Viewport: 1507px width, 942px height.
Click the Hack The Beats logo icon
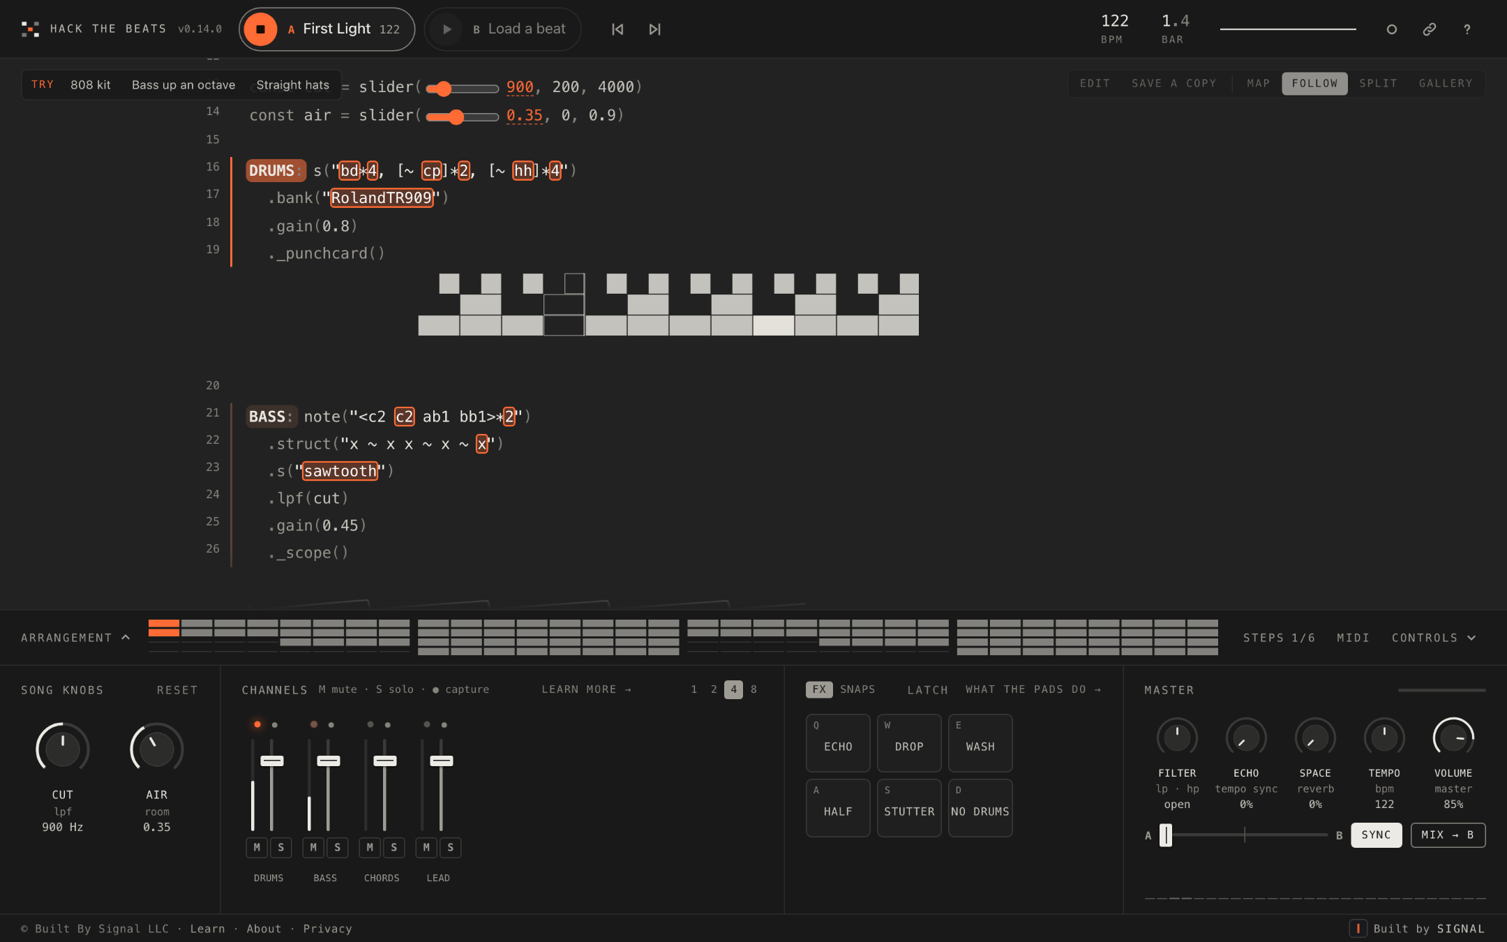coord(30,29)
